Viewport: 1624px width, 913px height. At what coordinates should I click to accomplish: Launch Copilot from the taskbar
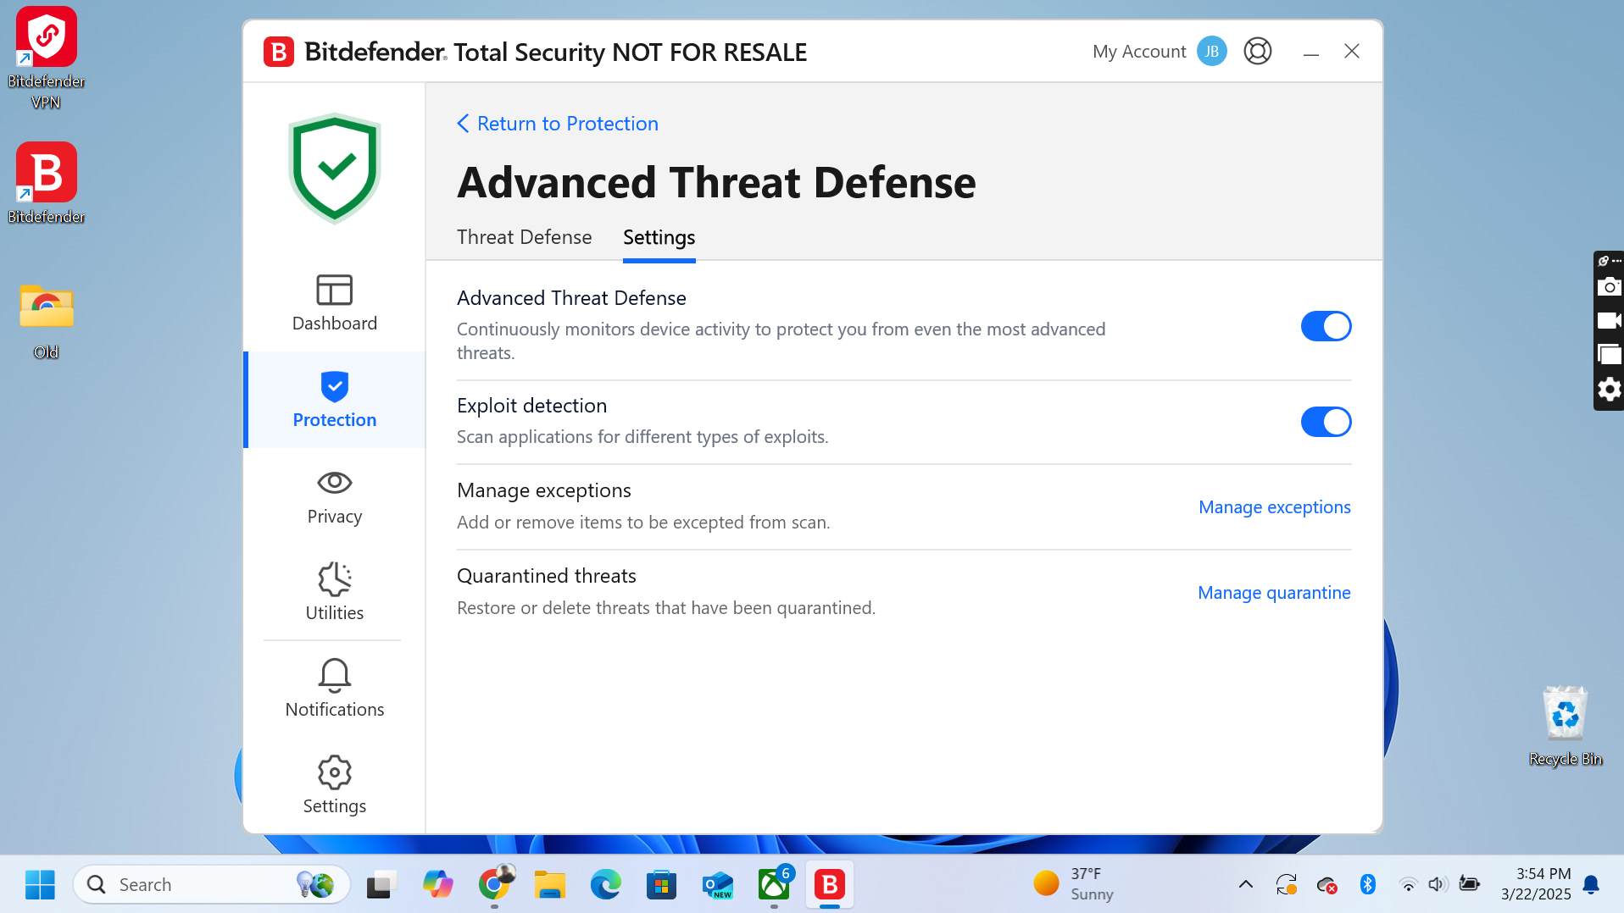pos(438,884)
